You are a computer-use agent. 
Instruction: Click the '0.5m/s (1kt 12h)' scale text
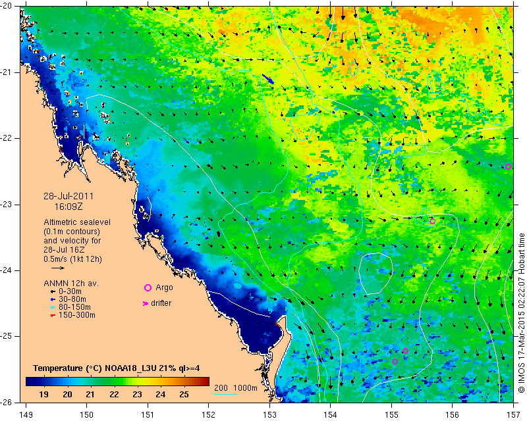tap(72, 259)
